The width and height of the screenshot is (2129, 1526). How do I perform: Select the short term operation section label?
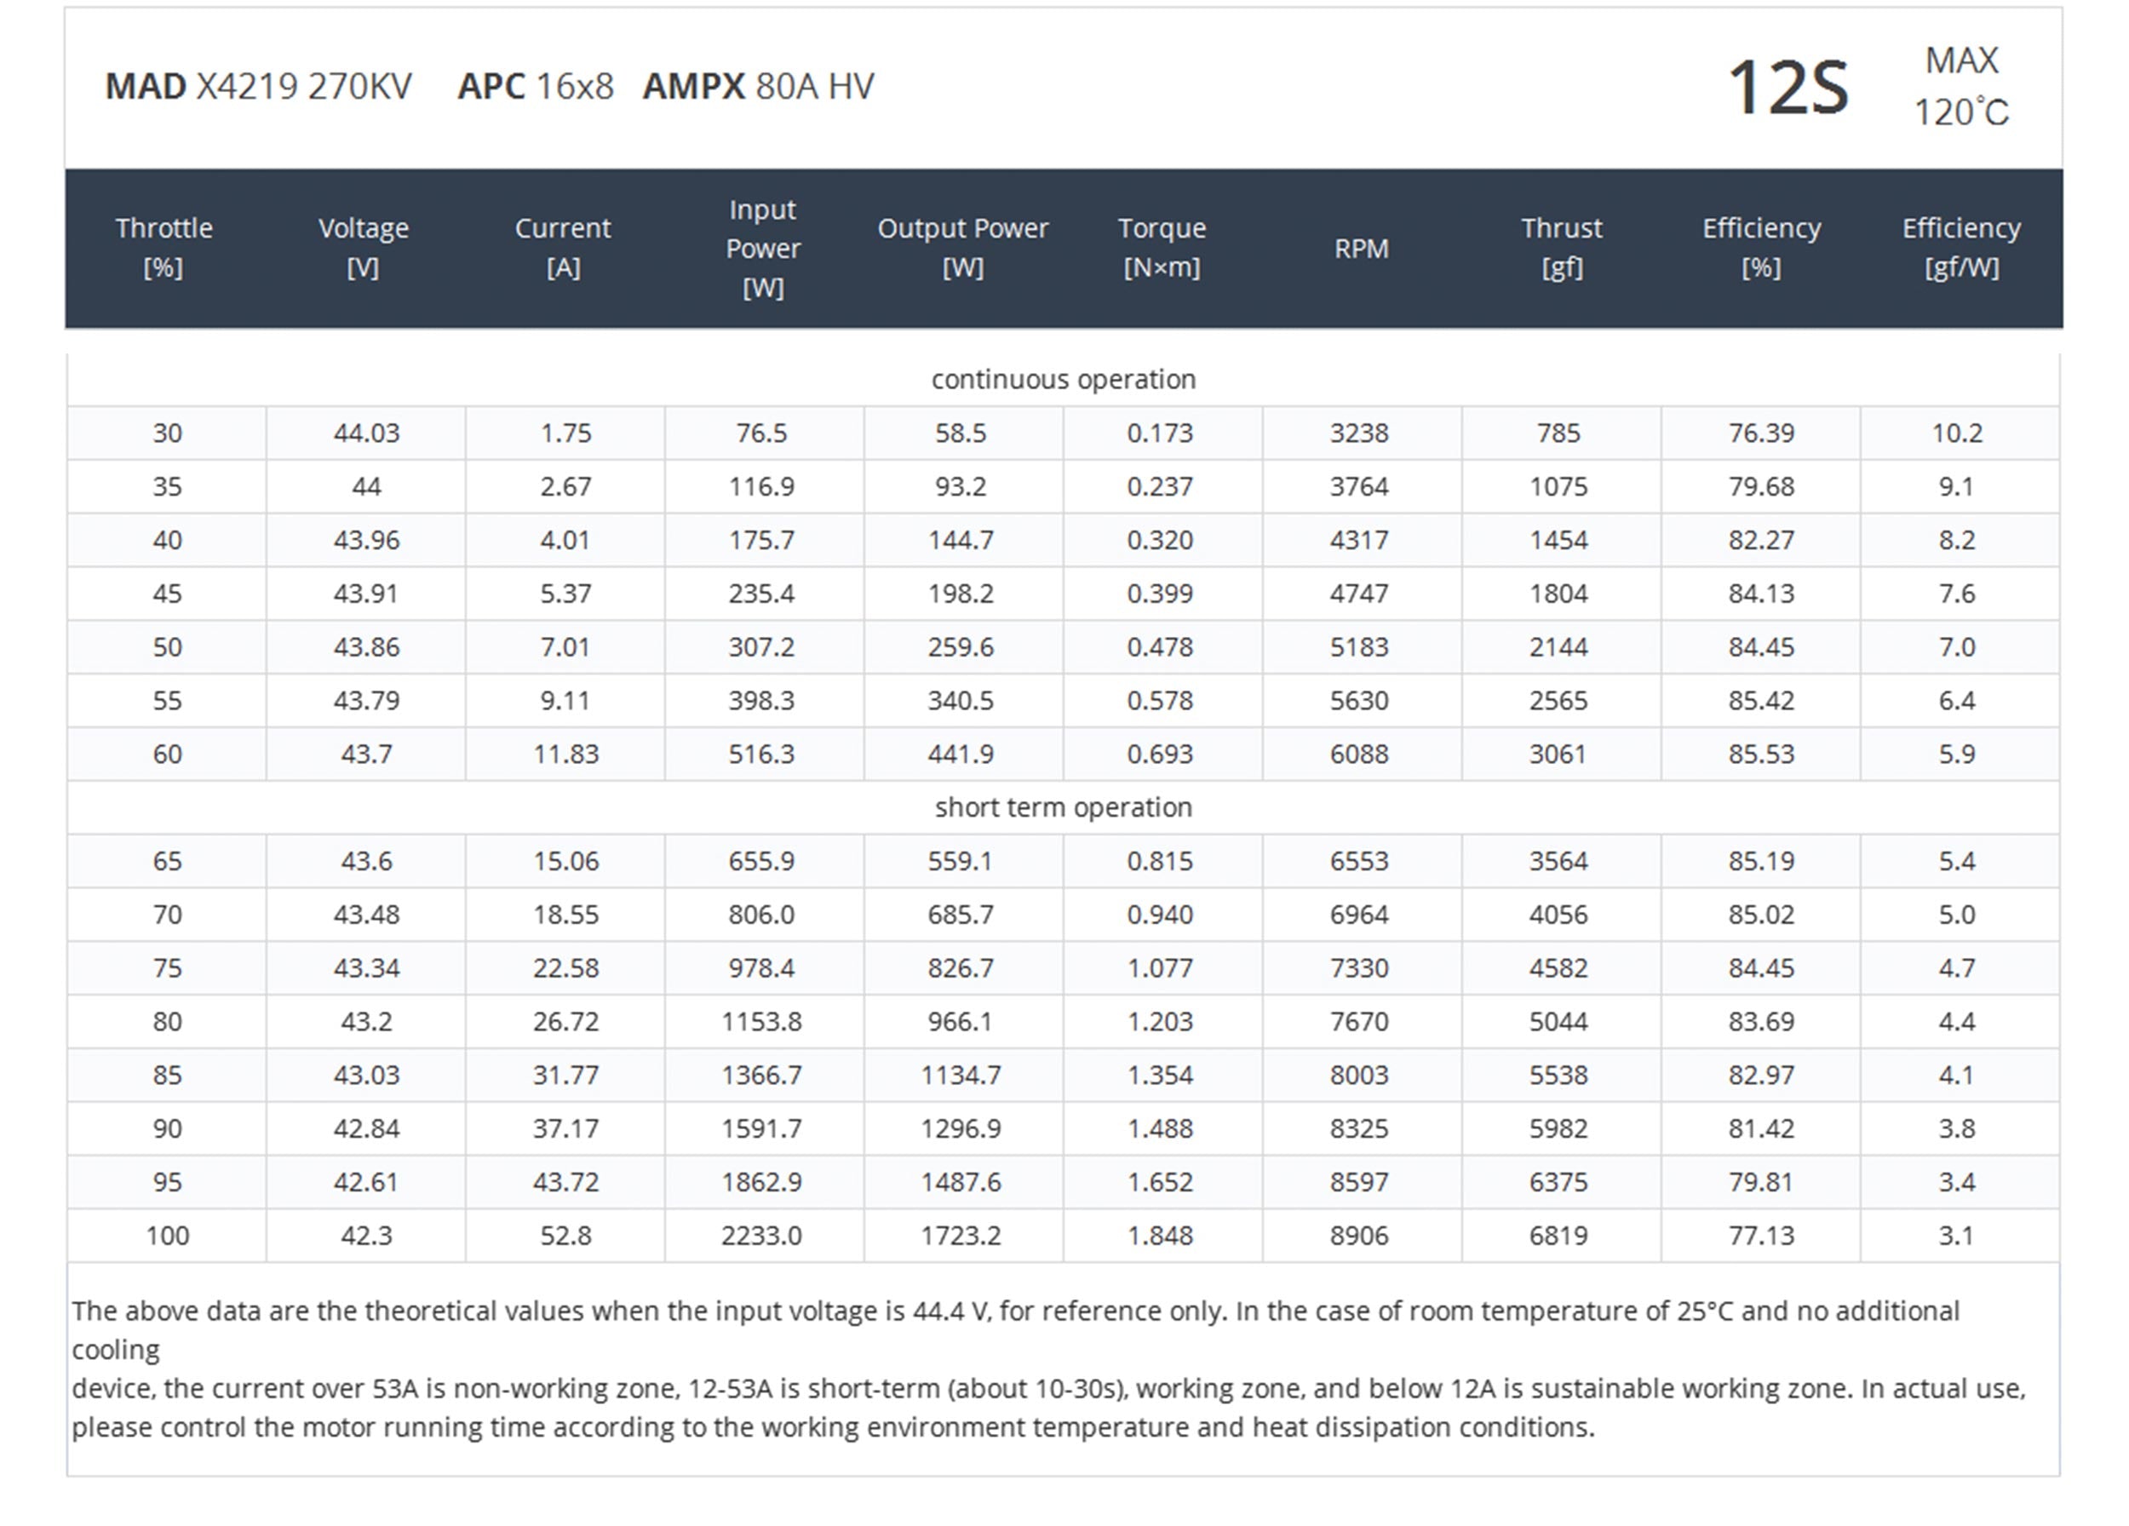click(1064, 807)
